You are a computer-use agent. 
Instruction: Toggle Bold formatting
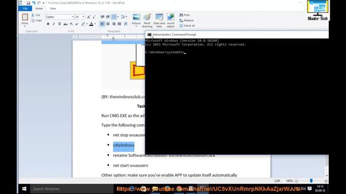[x=48, y=24]
